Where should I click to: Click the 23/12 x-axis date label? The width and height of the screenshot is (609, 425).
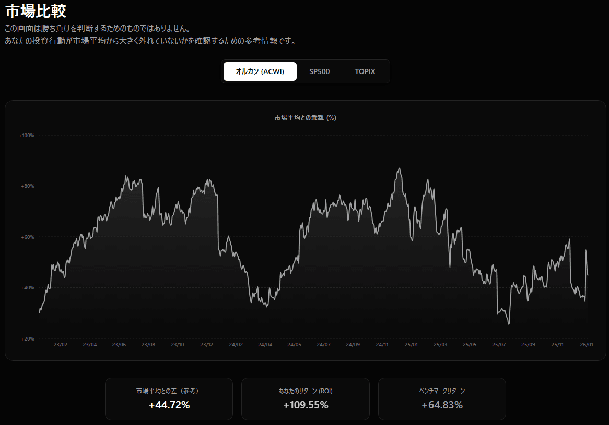click(x=207, y=345)
